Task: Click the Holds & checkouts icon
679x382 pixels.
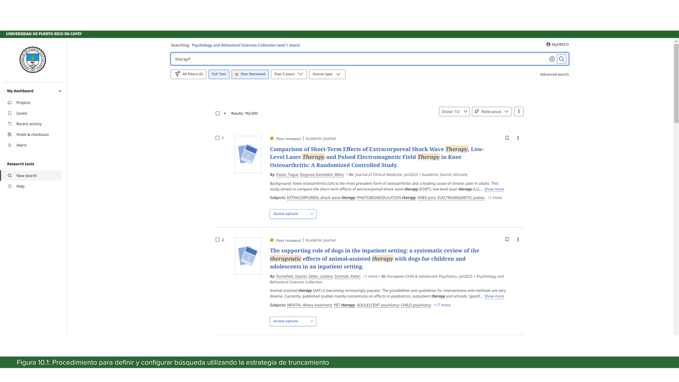Action: coord(10,134)
